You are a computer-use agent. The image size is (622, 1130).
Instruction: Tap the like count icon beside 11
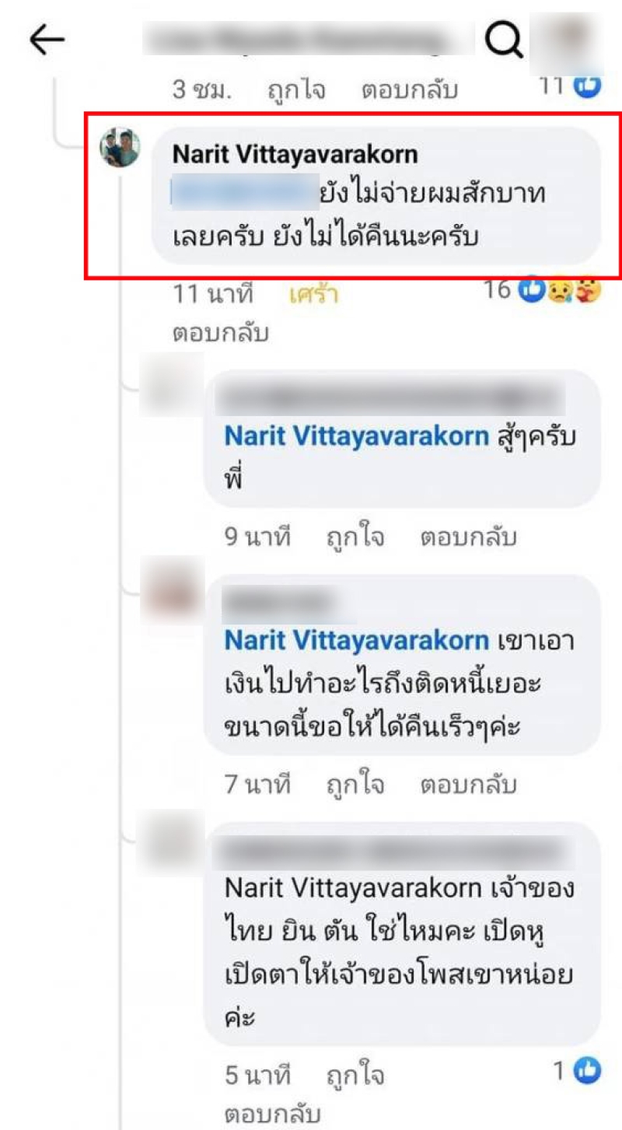587,85
